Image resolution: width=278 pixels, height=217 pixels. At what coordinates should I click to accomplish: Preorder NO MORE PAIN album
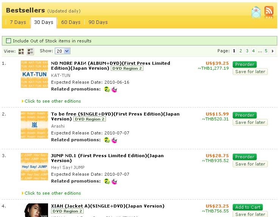click(245, 64)
